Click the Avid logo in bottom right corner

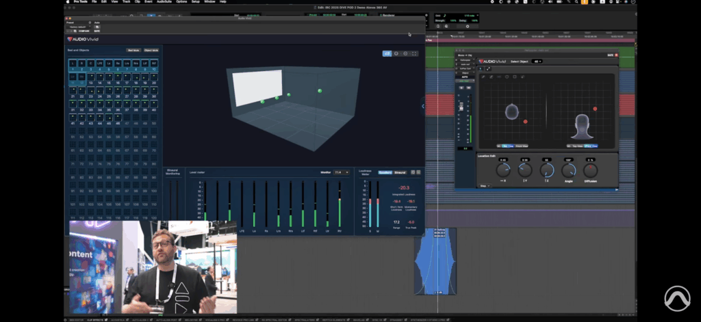(x=676, y=299)
